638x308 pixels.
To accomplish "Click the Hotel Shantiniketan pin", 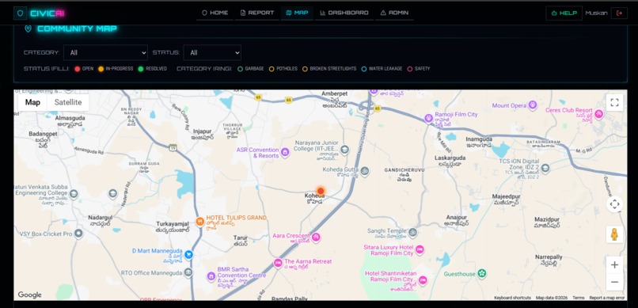I will click(423, 279).
